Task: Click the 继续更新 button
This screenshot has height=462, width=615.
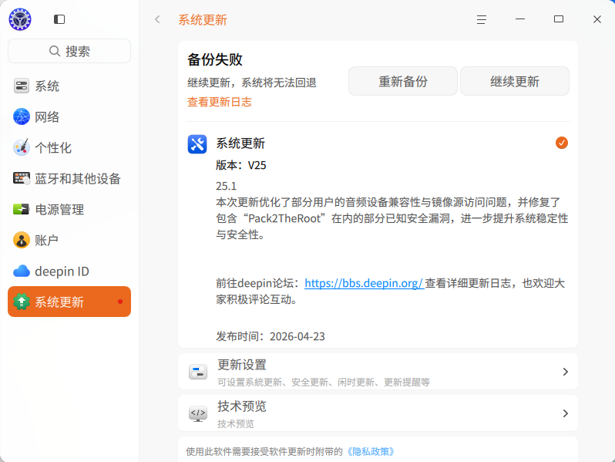Action: tap(515, 81)
